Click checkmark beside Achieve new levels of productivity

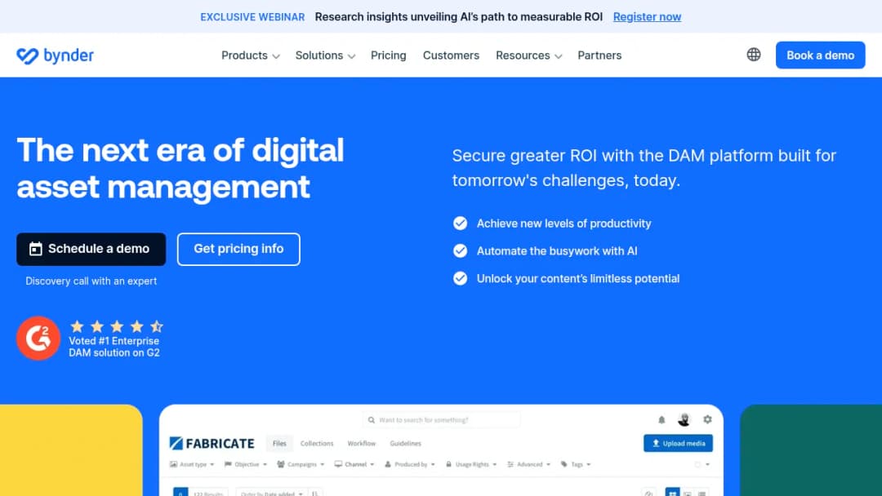(460, 224)
